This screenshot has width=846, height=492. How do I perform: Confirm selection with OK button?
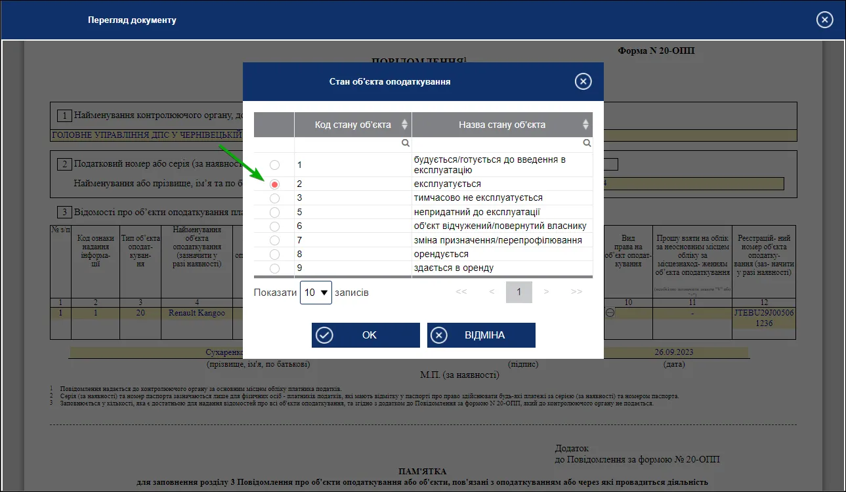[x=366, y=335]
